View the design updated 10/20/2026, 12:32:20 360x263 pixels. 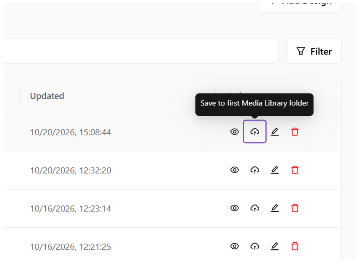234,170
